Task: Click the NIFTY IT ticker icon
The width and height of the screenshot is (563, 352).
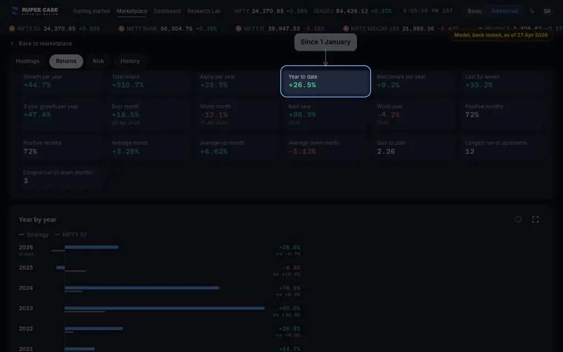Action: pos(239,29)
